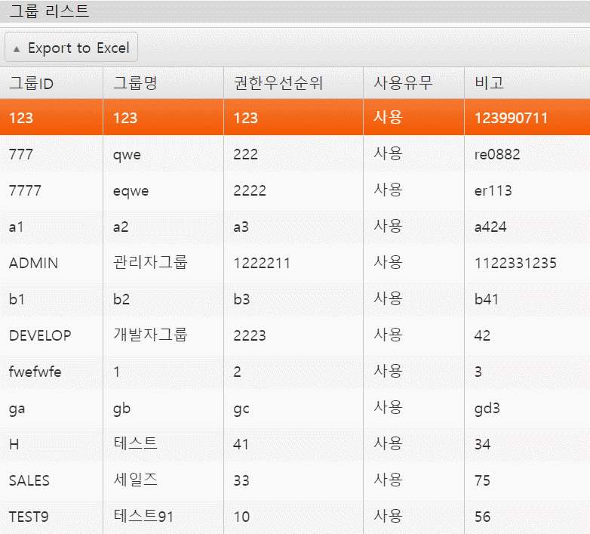This screenshot has height=534, width=590.
Task: Select group ID a1
Action: [16, 227]
